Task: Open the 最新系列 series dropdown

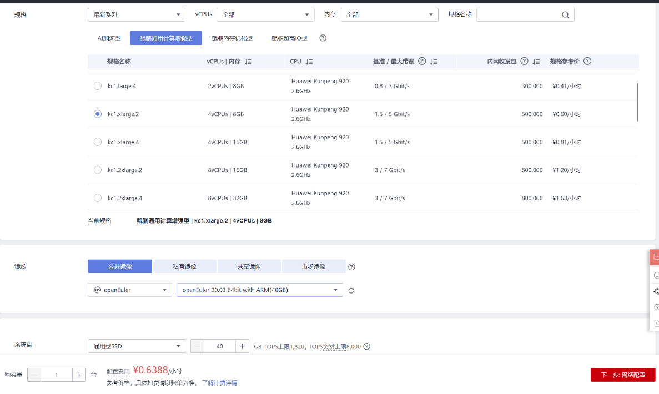Action: coord(136,14)
